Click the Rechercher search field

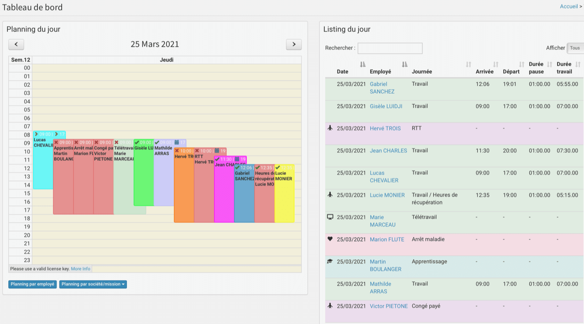click(x=390, y=48)
